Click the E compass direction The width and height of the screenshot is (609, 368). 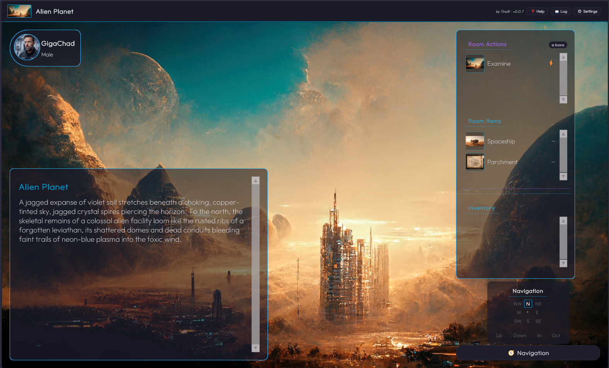tap(537, 313)
